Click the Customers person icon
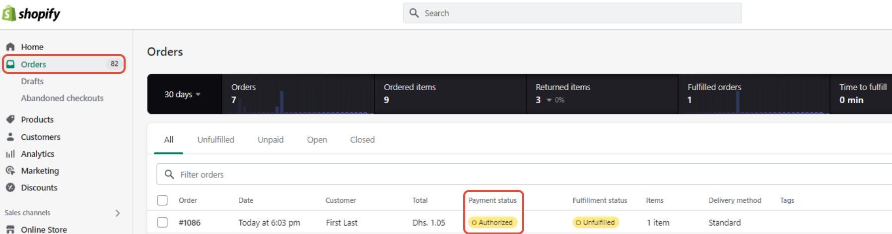 pyautogui.click(x=10, y=137)
